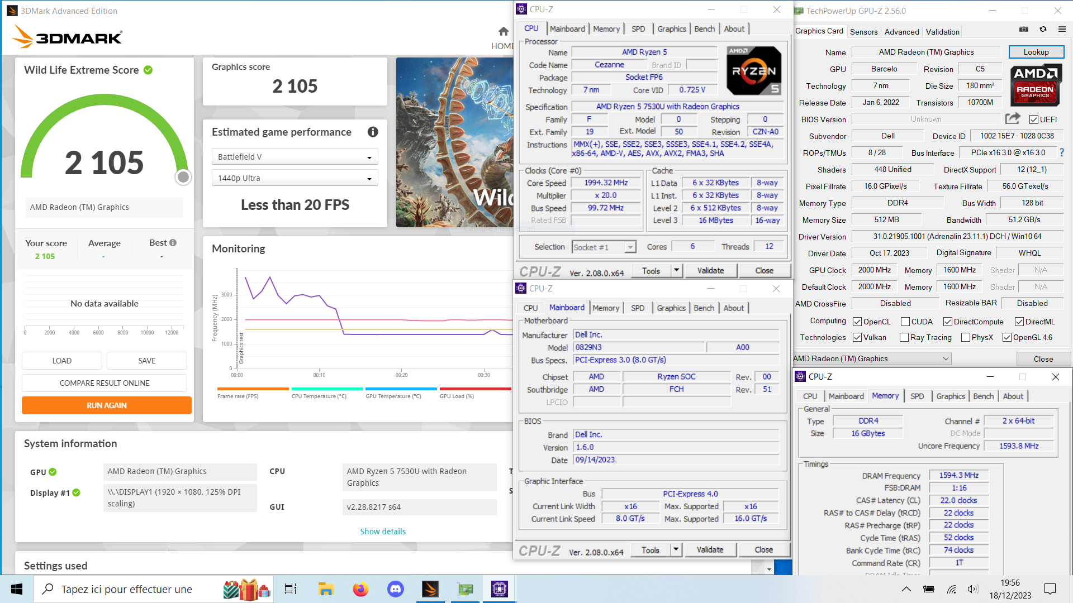Toggle the Ray Tracing checkbox

point(904,337)
